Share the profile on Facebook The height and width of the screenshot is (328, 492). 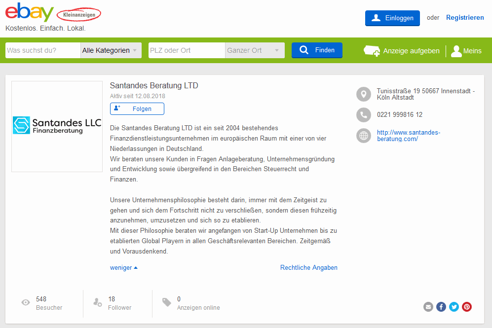pos(441,307)
